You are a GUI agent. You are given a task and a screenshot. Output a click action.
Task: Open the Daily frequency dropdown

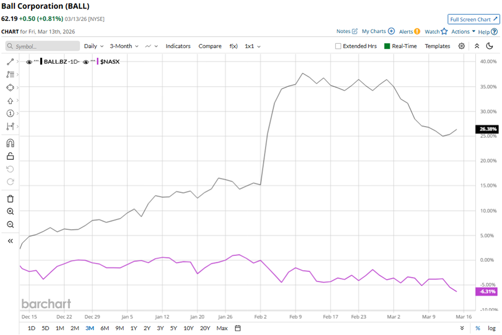point(93,46)
